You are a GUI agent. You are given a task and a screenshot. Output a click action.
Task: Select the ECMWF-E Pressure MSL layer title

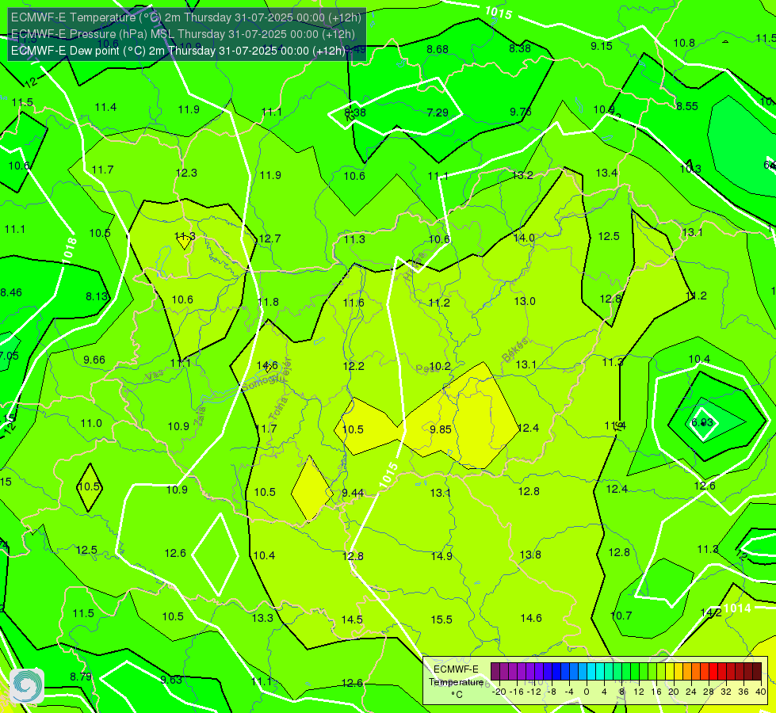coord(182,34)
